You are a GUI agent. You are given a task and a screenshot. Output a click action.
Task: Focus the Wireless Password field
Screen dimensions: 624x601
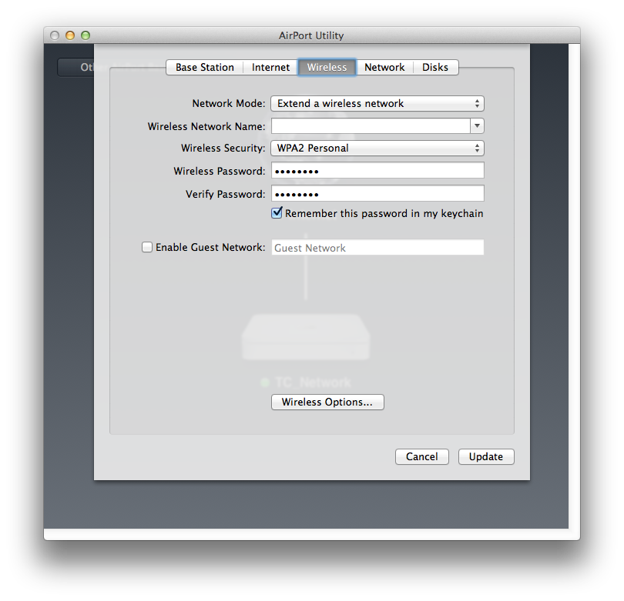pos(377,171)
